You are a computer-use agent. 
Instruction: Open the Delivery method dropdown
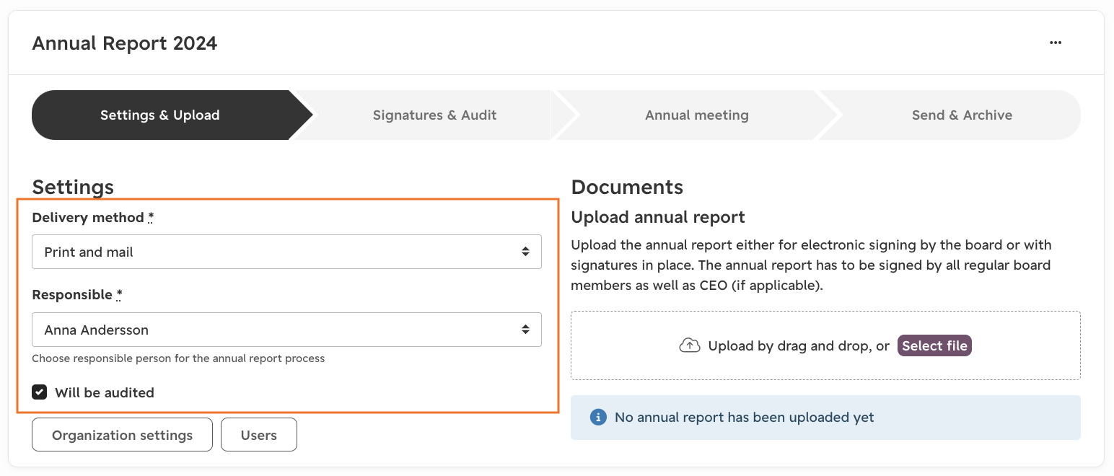pyautogui.click(x=286, y=252)
